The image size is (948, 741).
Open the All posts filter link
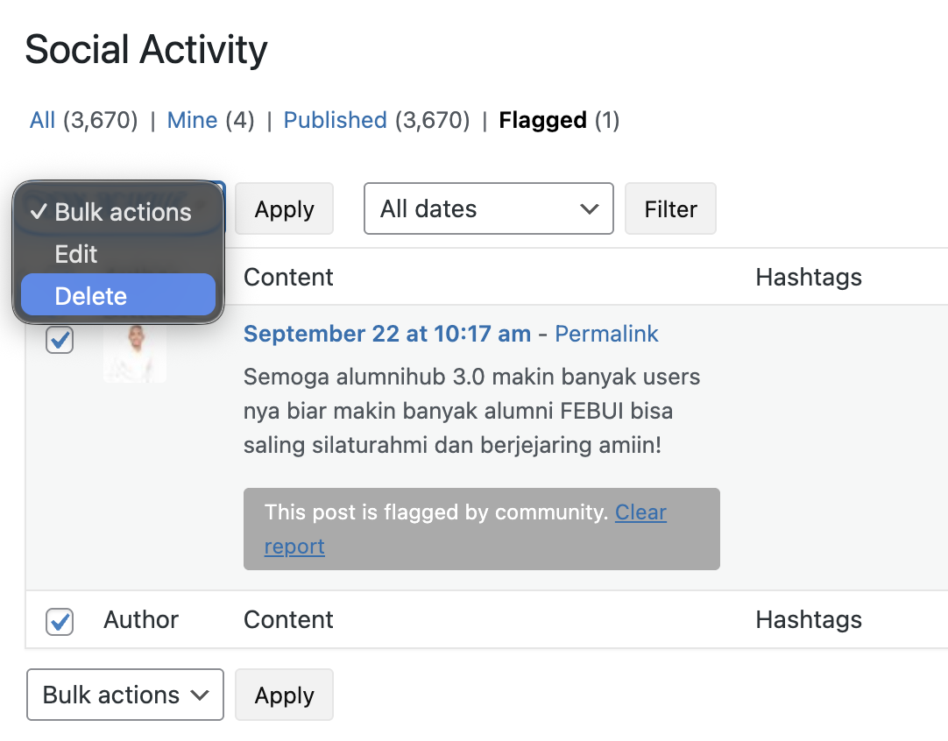coord(42,120)
